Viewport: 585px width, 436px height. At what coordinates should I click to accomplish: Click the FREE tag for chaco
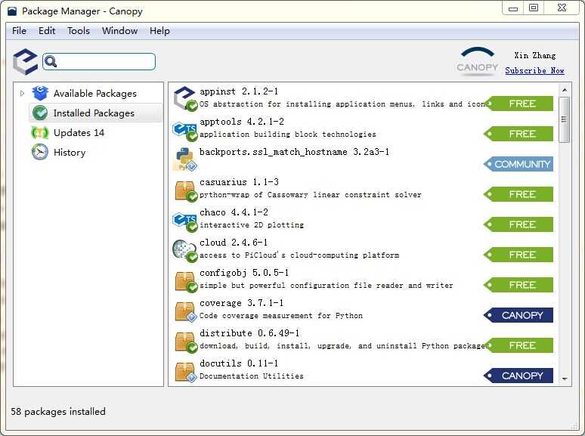518,224
